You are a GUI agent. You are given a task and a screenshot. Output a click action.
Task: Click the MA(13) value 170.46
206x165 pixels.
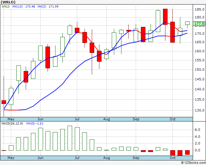tap(30, 7)
